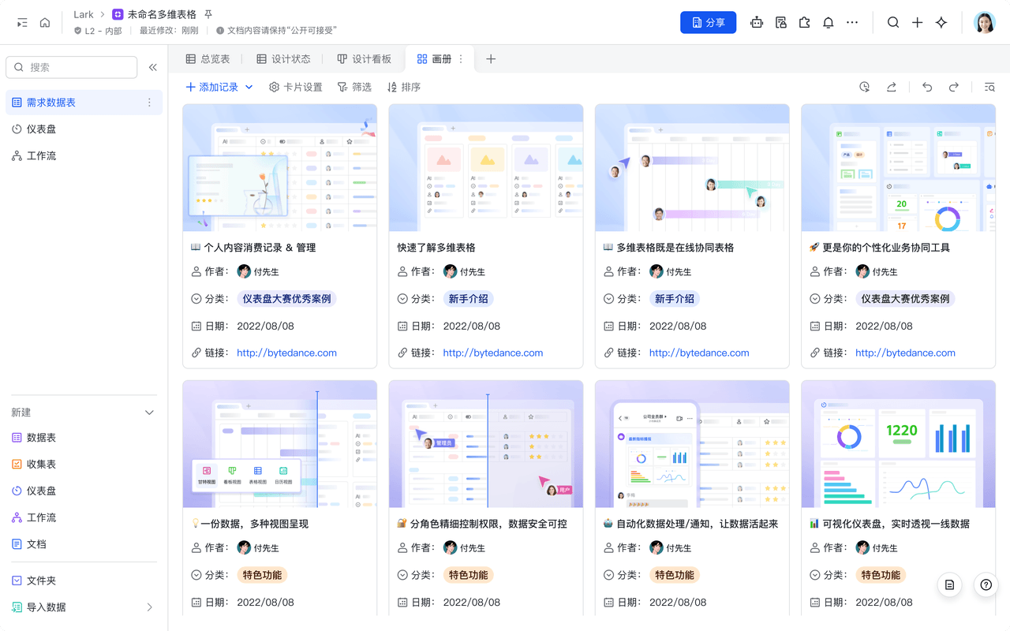
Task: Open the notifications bell
Action: click(828, 23)
